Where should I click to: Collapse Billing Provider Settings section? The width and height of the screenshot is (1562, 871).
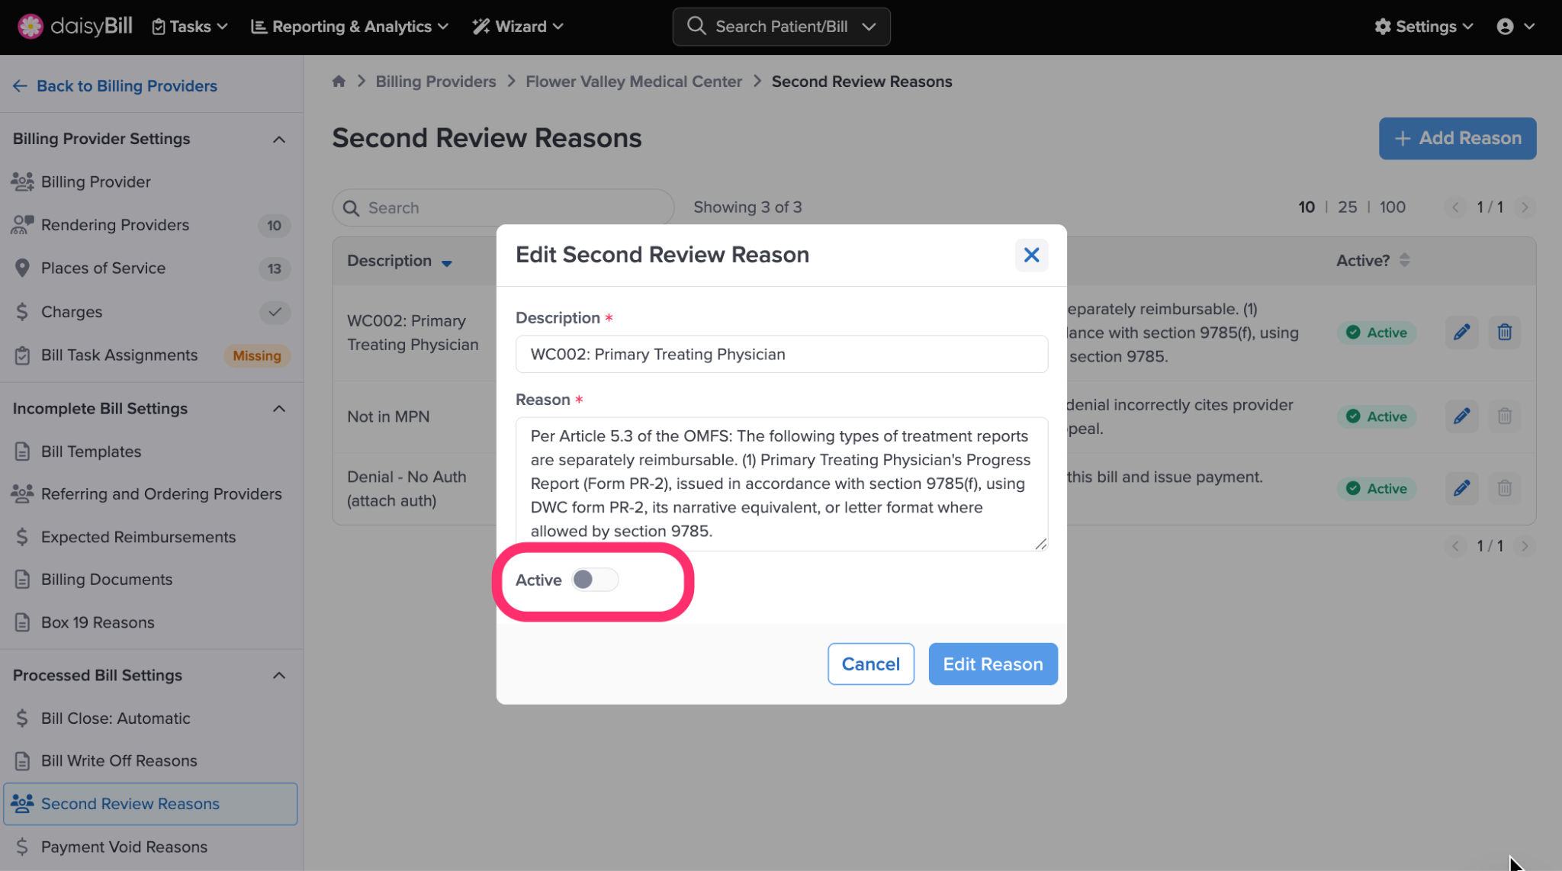[x=279, y=140]
